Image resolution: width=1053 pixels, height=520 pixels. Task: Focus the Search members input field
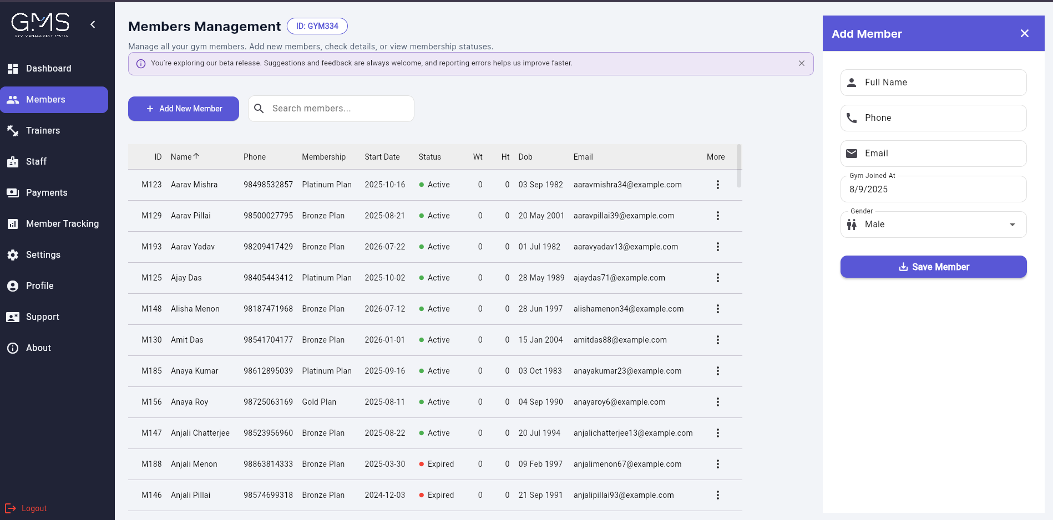338,109
